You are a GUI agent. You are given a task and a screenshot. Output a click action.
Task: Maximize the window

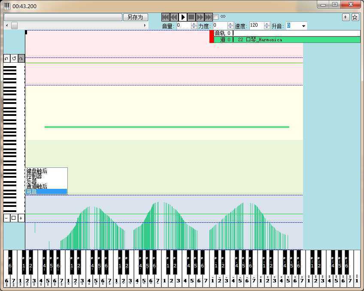(x=334, y=5)
